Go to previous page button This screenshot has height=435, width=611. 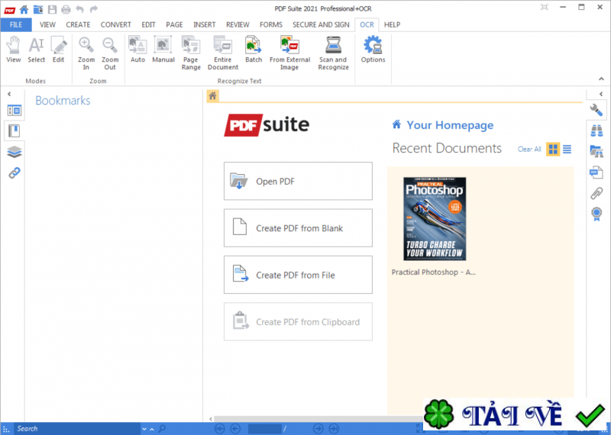pos(235,429)
